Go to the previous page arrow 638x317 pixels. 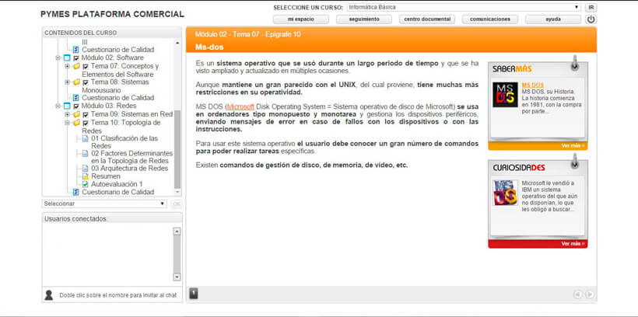click(x=578, y=294)
